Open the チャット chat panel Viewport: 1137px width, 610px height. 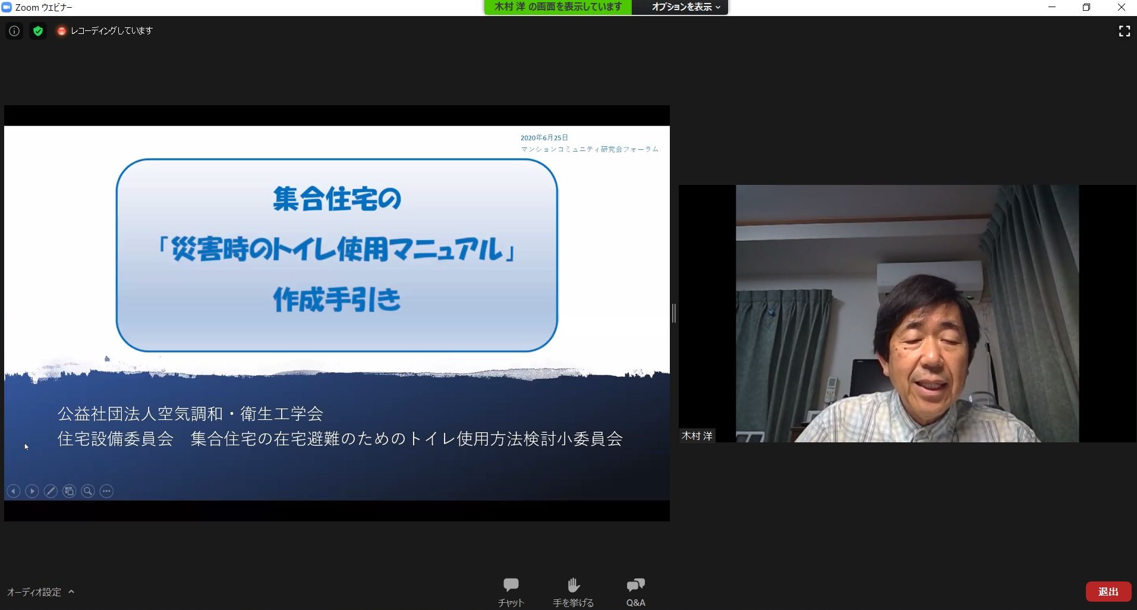click(511, 592)
